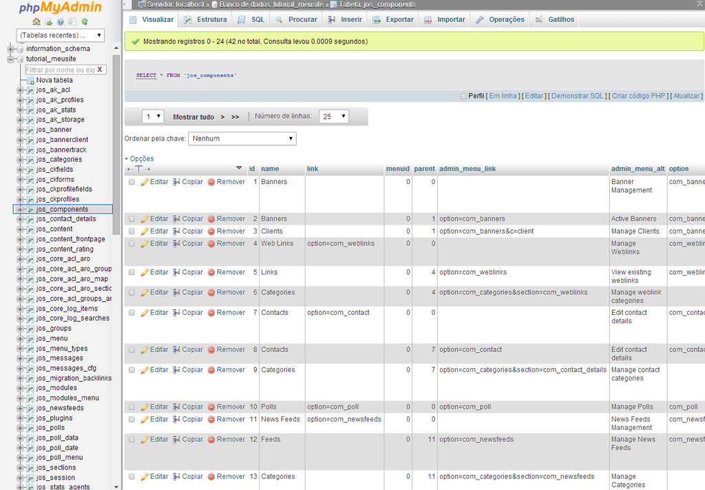This screenshot has height=490, width=705.
Task: Click the Em linha link
Action: tap(503, 96)
